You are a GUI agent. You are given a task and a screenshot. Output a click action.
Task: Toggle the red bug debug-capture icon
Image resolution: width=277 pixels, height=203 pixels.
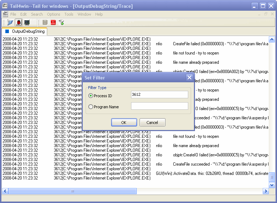tap(18, 22)
